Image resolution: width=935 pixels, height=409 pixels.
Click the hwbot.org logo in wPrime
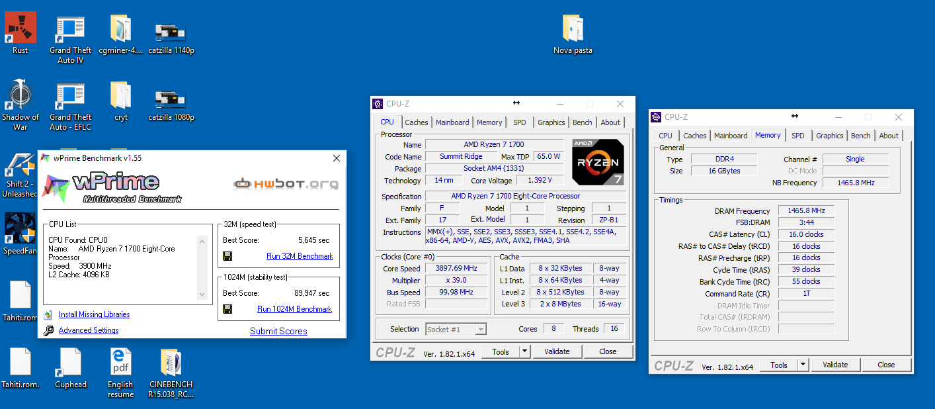point(286,184)
